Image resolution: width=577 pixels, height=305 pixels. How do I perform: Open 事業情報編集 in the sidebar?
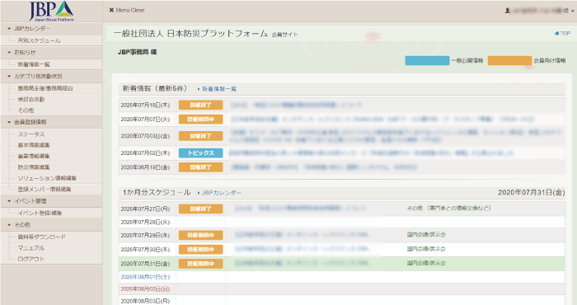[x=34, y=156]
